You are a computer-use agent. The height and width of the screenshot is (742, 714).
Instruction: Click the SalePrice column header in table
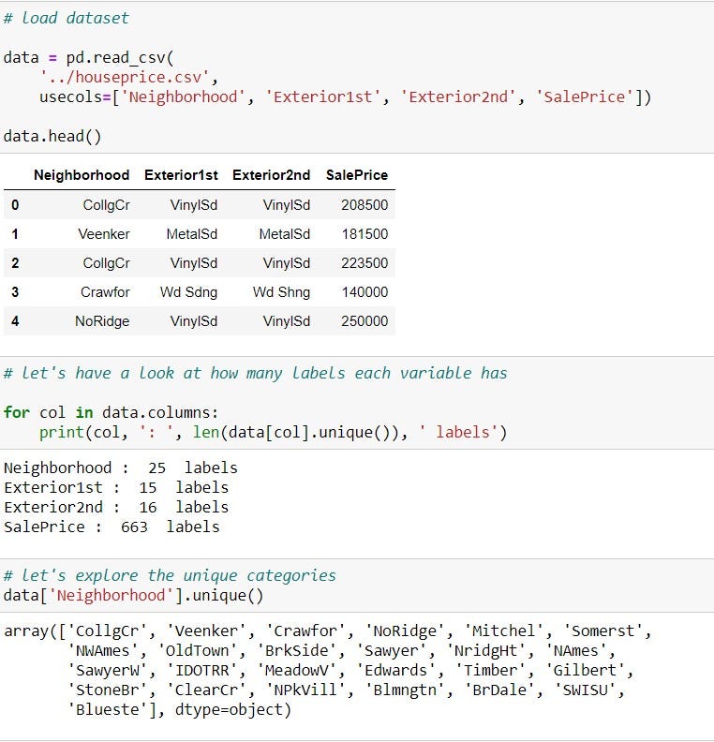click(x=357, y=175)
